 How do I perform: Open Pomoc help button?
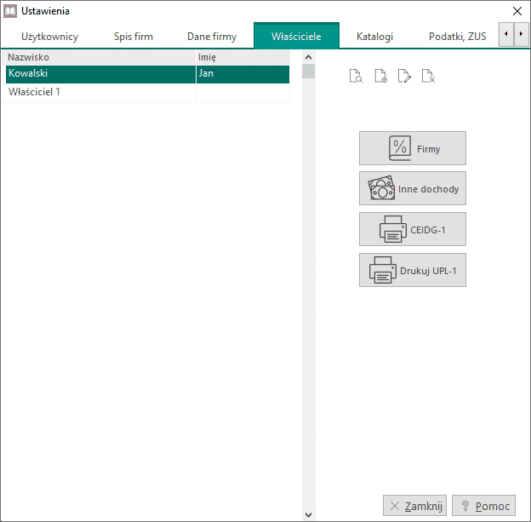point(483,506)
